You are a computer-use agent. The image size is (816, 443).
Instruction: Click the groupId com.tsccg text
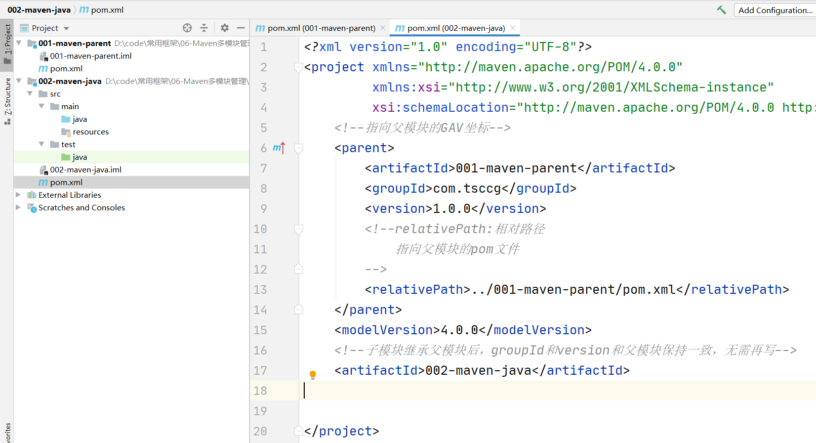tap(467, 188)
